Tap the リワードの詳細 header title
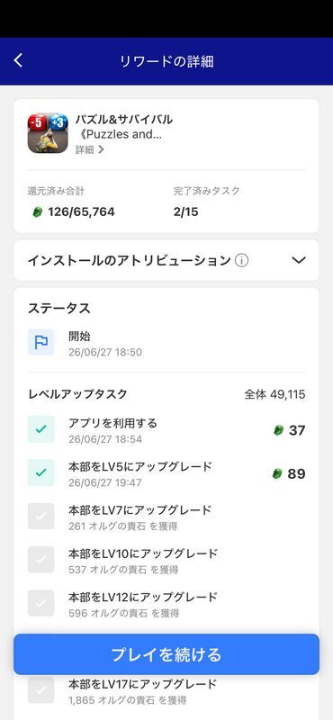 166,61
